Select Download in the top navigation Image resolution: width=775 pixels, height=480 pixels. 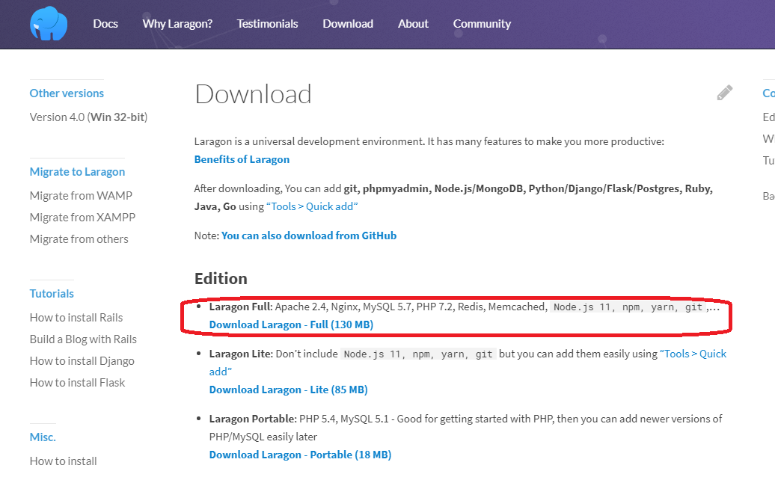coord(348,24)
